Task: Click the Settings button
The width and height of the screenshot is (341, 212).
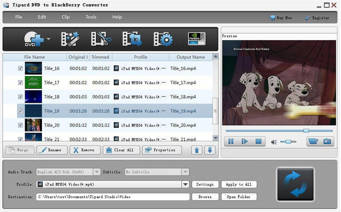Action: tap(205, 184)
